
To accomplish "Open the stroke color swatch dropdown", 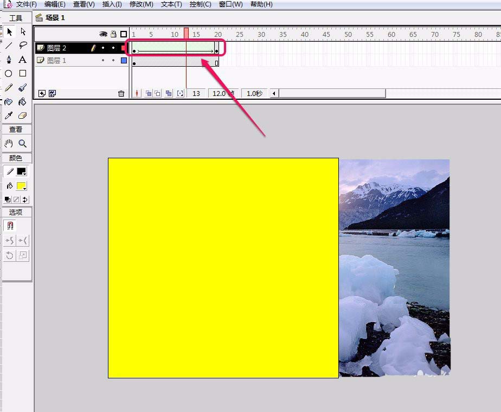I will [21, 171].
